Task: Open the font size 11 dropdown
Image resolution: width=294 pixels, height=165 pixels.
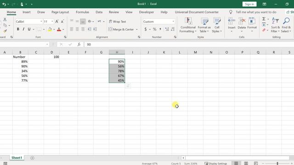Action: [x=52, y=22]
